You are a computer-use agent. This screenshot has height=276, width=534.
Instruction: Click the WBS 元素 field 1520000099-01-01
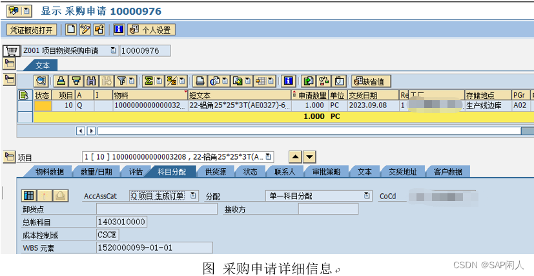tap(154, 248)
